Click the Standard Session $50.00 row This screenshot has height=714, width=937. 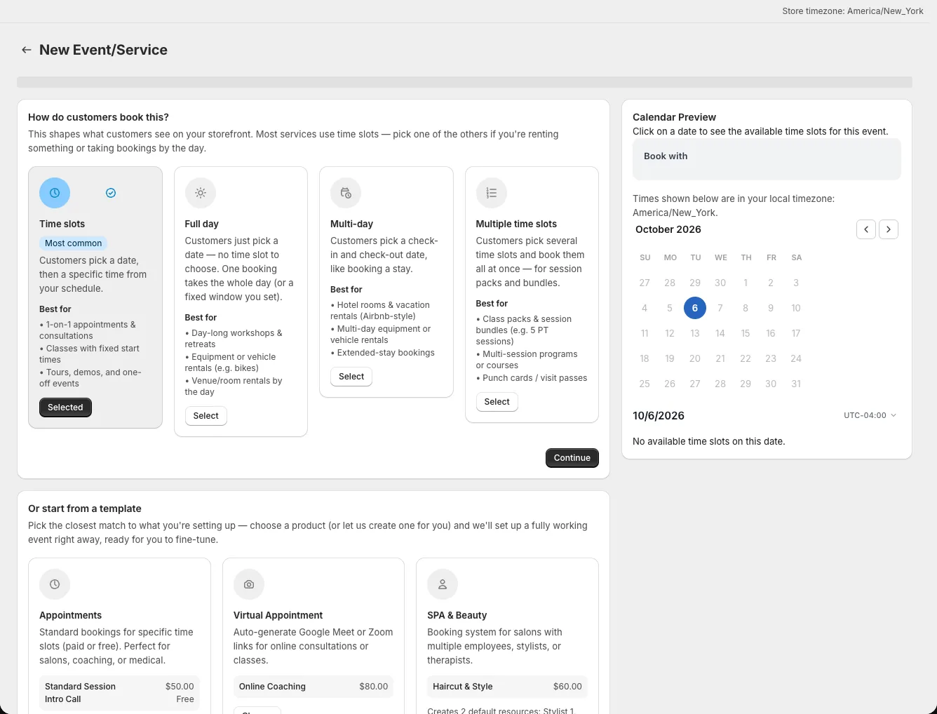pos(119,687)
